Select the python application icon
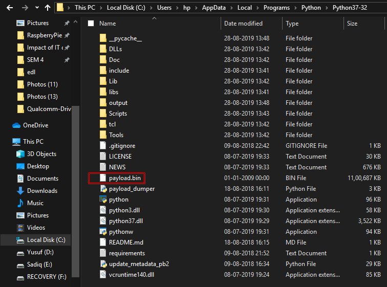This screenshot has width=387, height=287. 103,200
